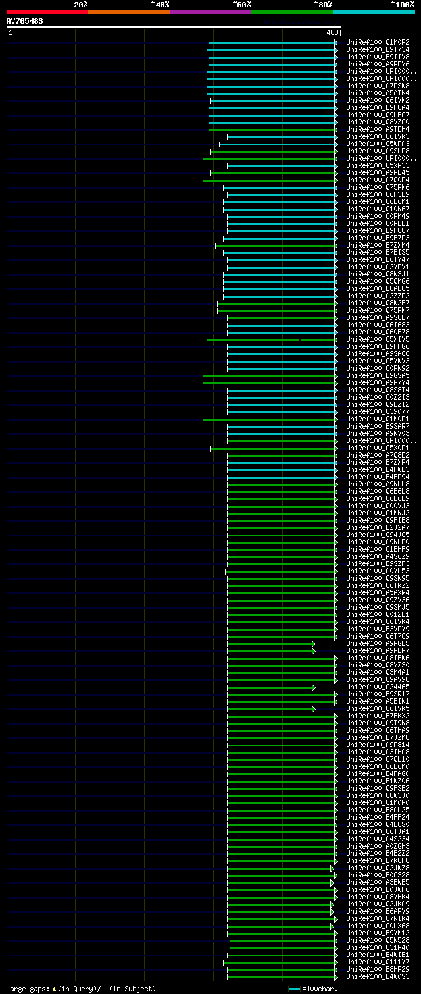Select the UniRef100_Q4BUS0 label
Screen dimensions: 421x994
(x=378, y=824)
